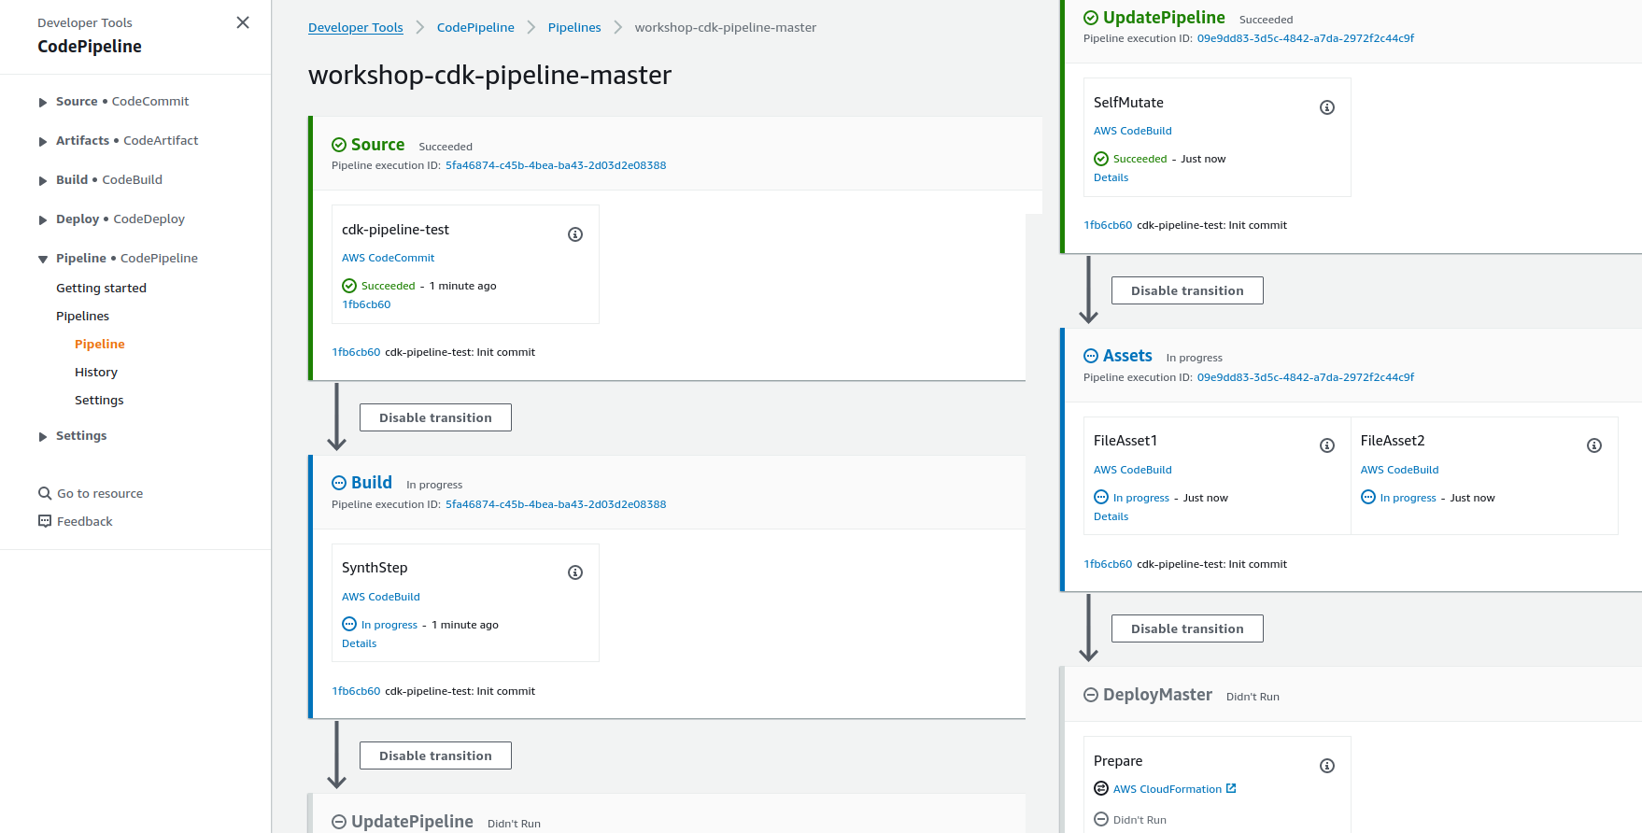Click AWS CloudFormation external link icon
Image resolution: width=1642 pixels, height=833 pixels.
pyautogui.click(x=1231, y=788)
